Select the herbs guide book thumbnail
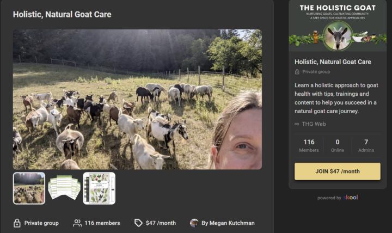Viewport: 392px width, 233px height. (x=99, y=188)
